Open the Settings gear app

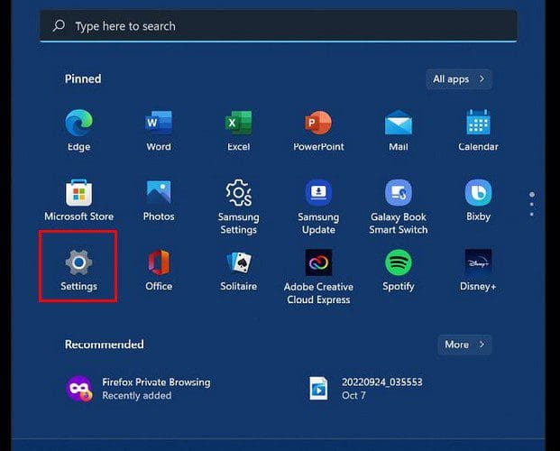[78, 271]
